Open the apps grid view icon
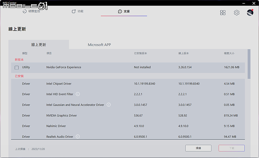 tap(223, 13)
